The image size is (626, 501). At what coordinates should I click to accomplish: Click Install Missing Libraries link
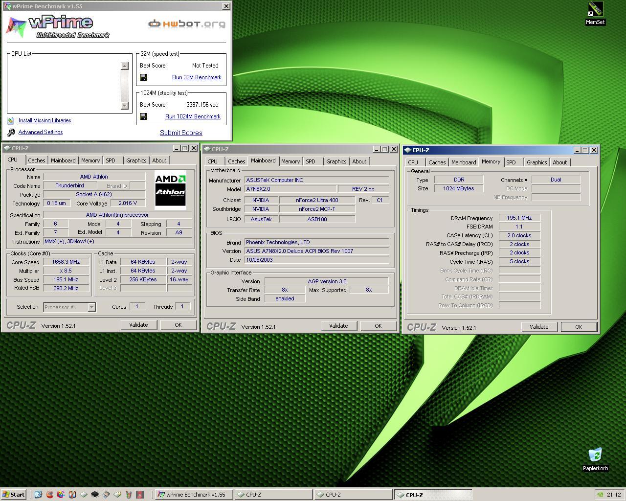click(45, 120)
